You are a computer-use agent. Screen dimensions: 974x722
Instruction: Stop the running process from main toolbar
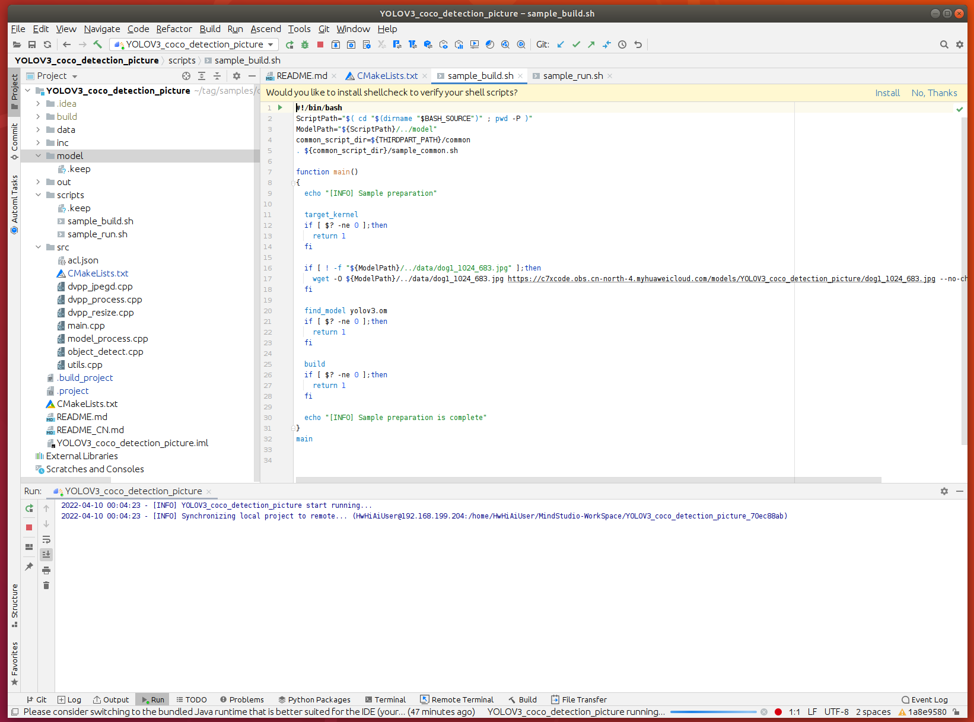coord(320,44)
